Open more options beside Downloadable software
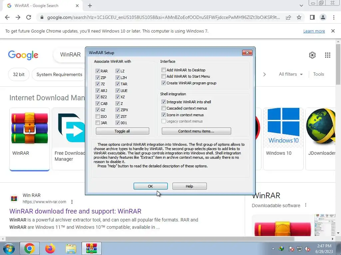Image resolution: width=341 pixels, height=255 pixels. [x=306, y=205]
